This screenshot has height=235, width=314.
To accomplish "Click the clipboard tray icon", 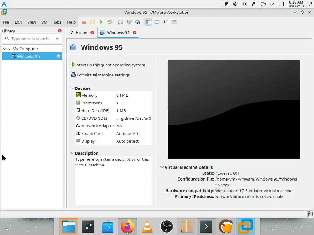I will point(226,4).
